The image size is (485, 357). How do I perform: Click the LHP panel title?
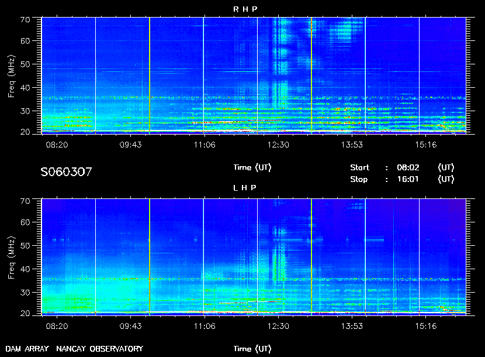(245, 188)
